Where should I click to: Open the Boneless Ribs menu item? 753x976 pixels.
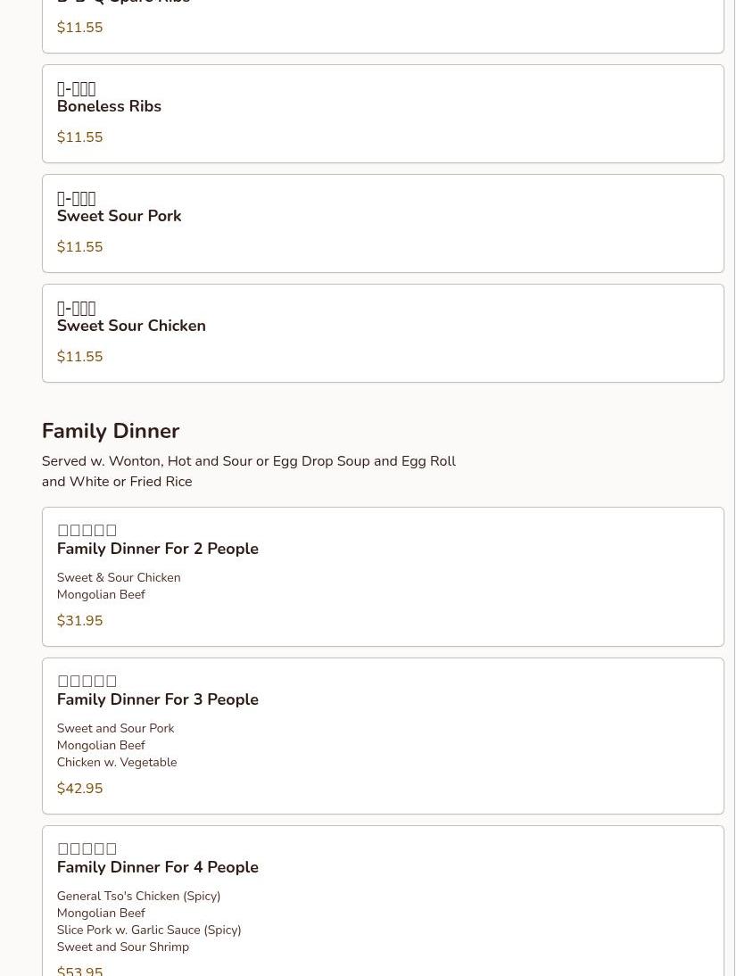(x=109, y=107)
